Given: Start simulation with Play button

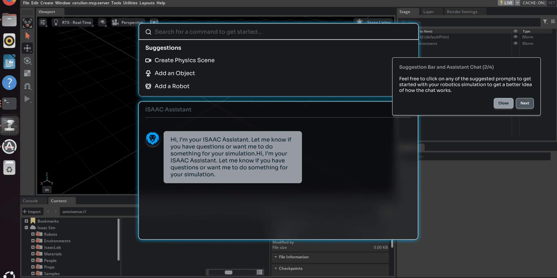Looking at the screenshot, I should tap(27, 99).
